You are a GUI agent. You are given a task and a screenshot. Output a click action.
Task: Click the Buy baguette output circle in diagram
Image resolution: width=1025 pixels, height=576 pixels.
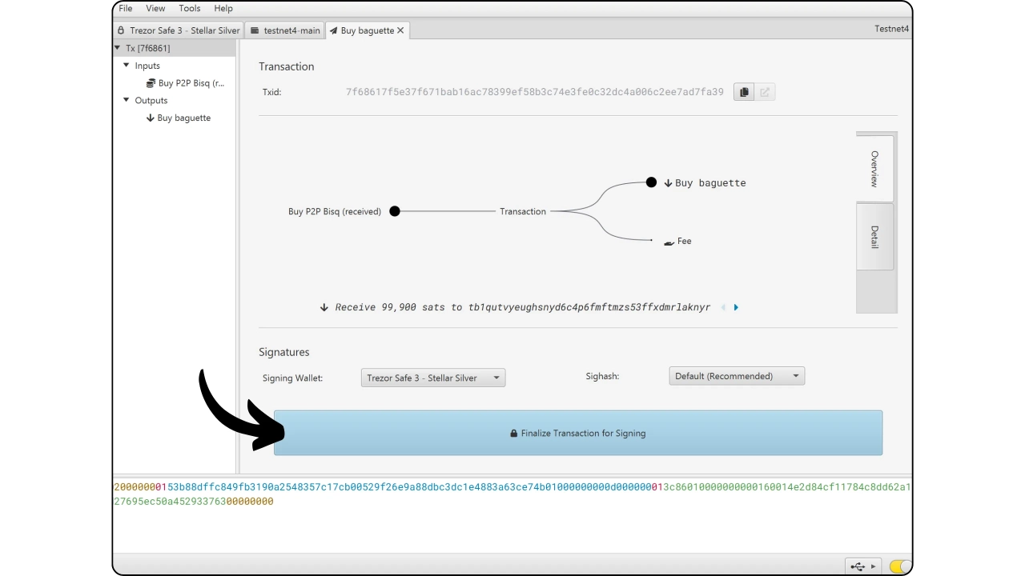pos(651,182)
